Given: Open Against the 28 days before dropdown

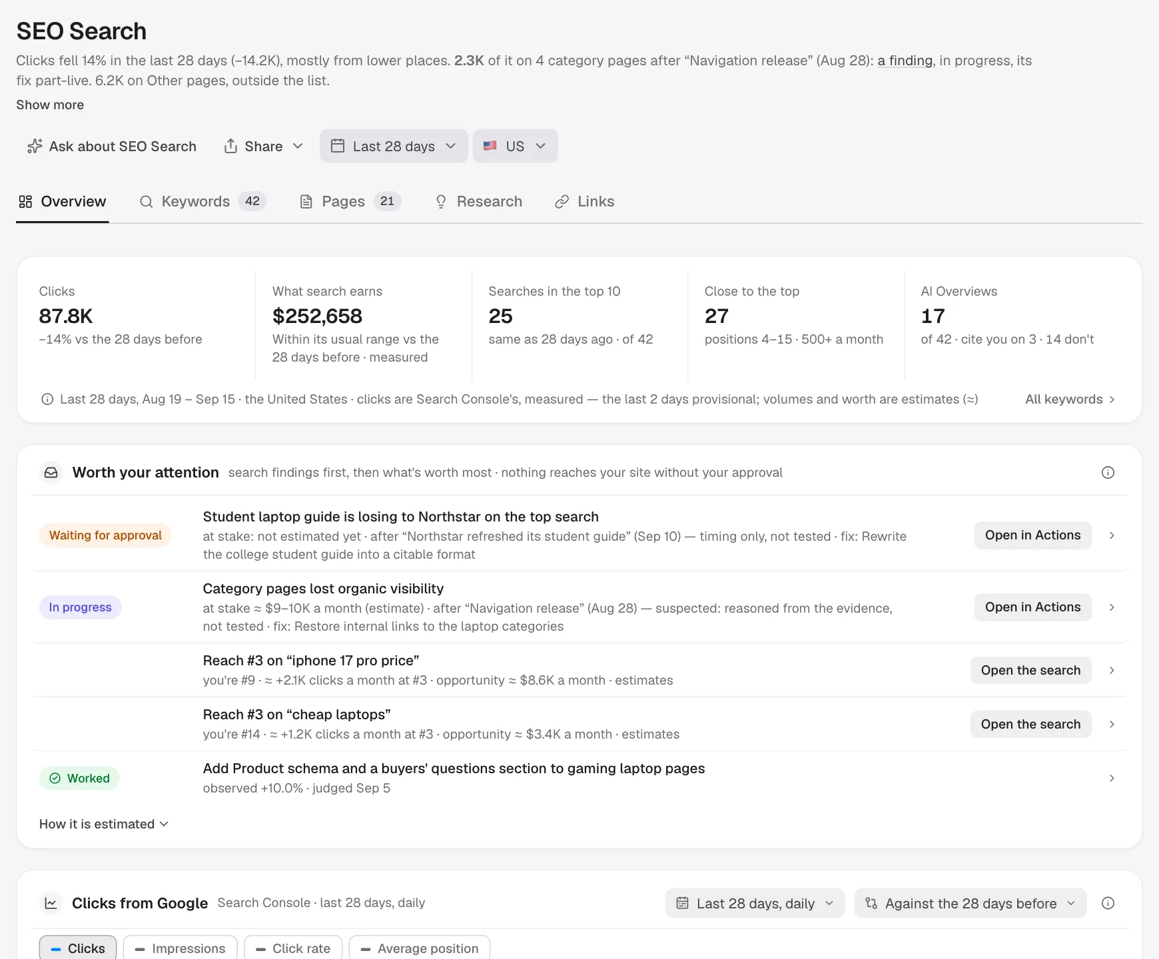Looking at the screenshot, I should tap(970, 903).
